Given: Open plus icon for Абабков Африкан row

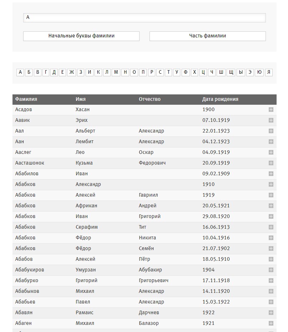Looking at the screenshot, I should (x=271, y=206).
